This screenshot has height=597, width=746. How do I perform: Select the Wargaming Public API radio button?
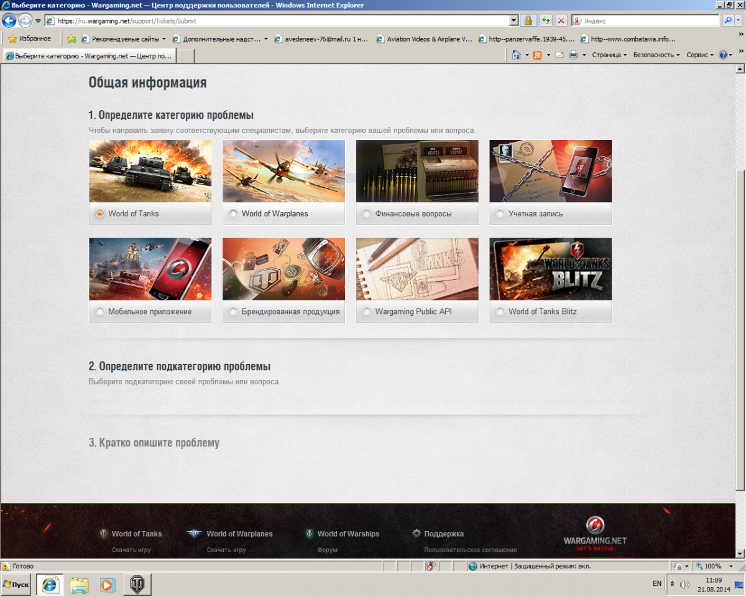[x=367, y=312]
